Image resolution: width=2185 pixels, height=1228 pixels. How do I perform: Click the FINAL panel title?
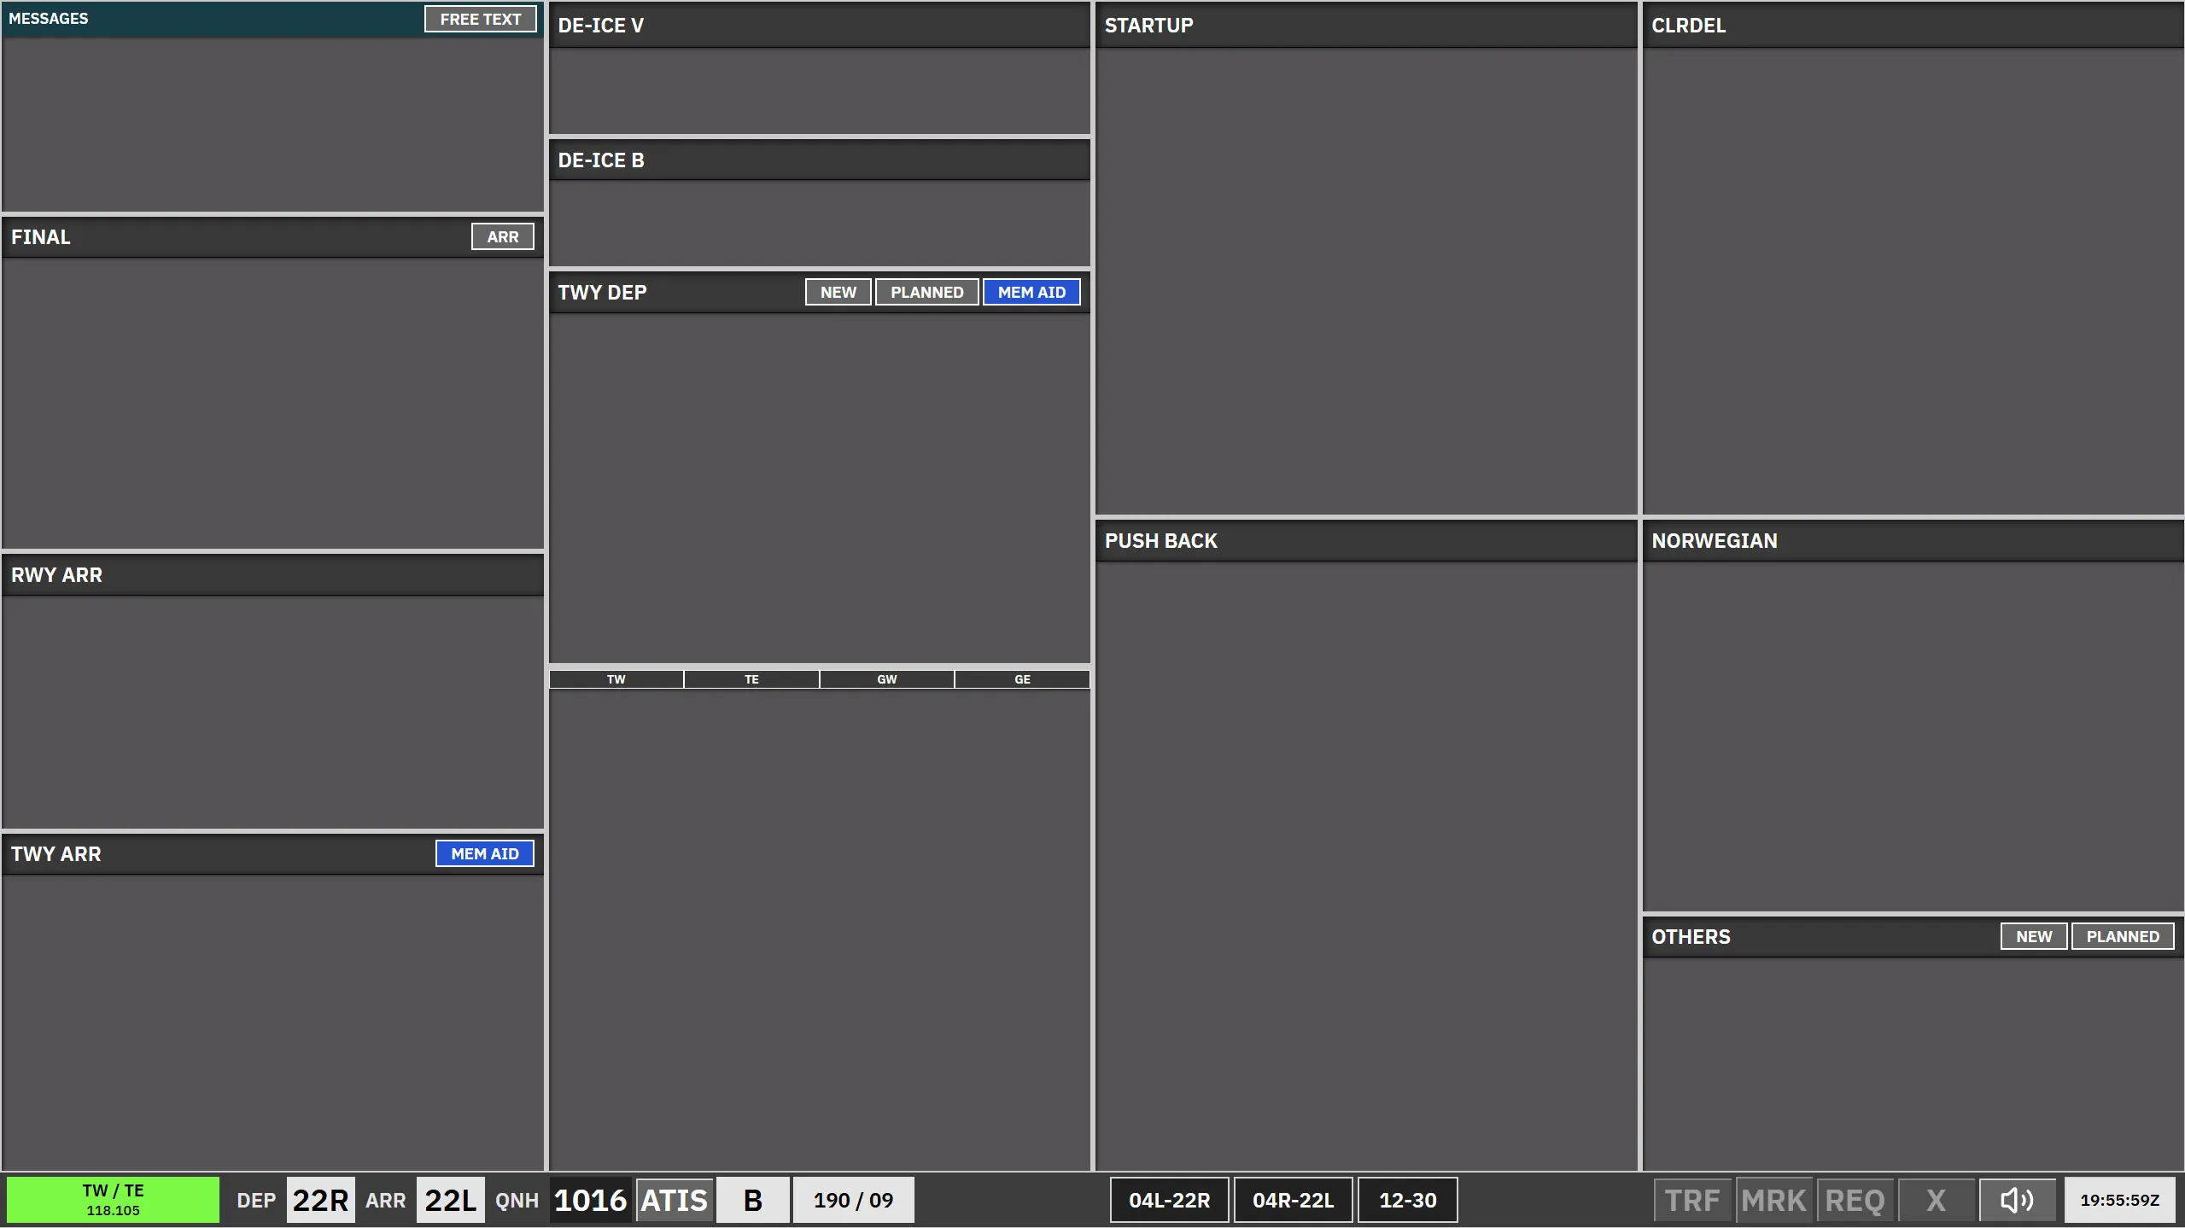pyautogui.click(x=40, y=236)
